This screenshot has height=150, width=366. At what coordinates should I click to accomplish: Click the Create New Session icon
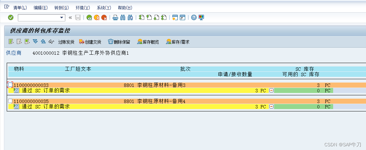coord(175,17)
